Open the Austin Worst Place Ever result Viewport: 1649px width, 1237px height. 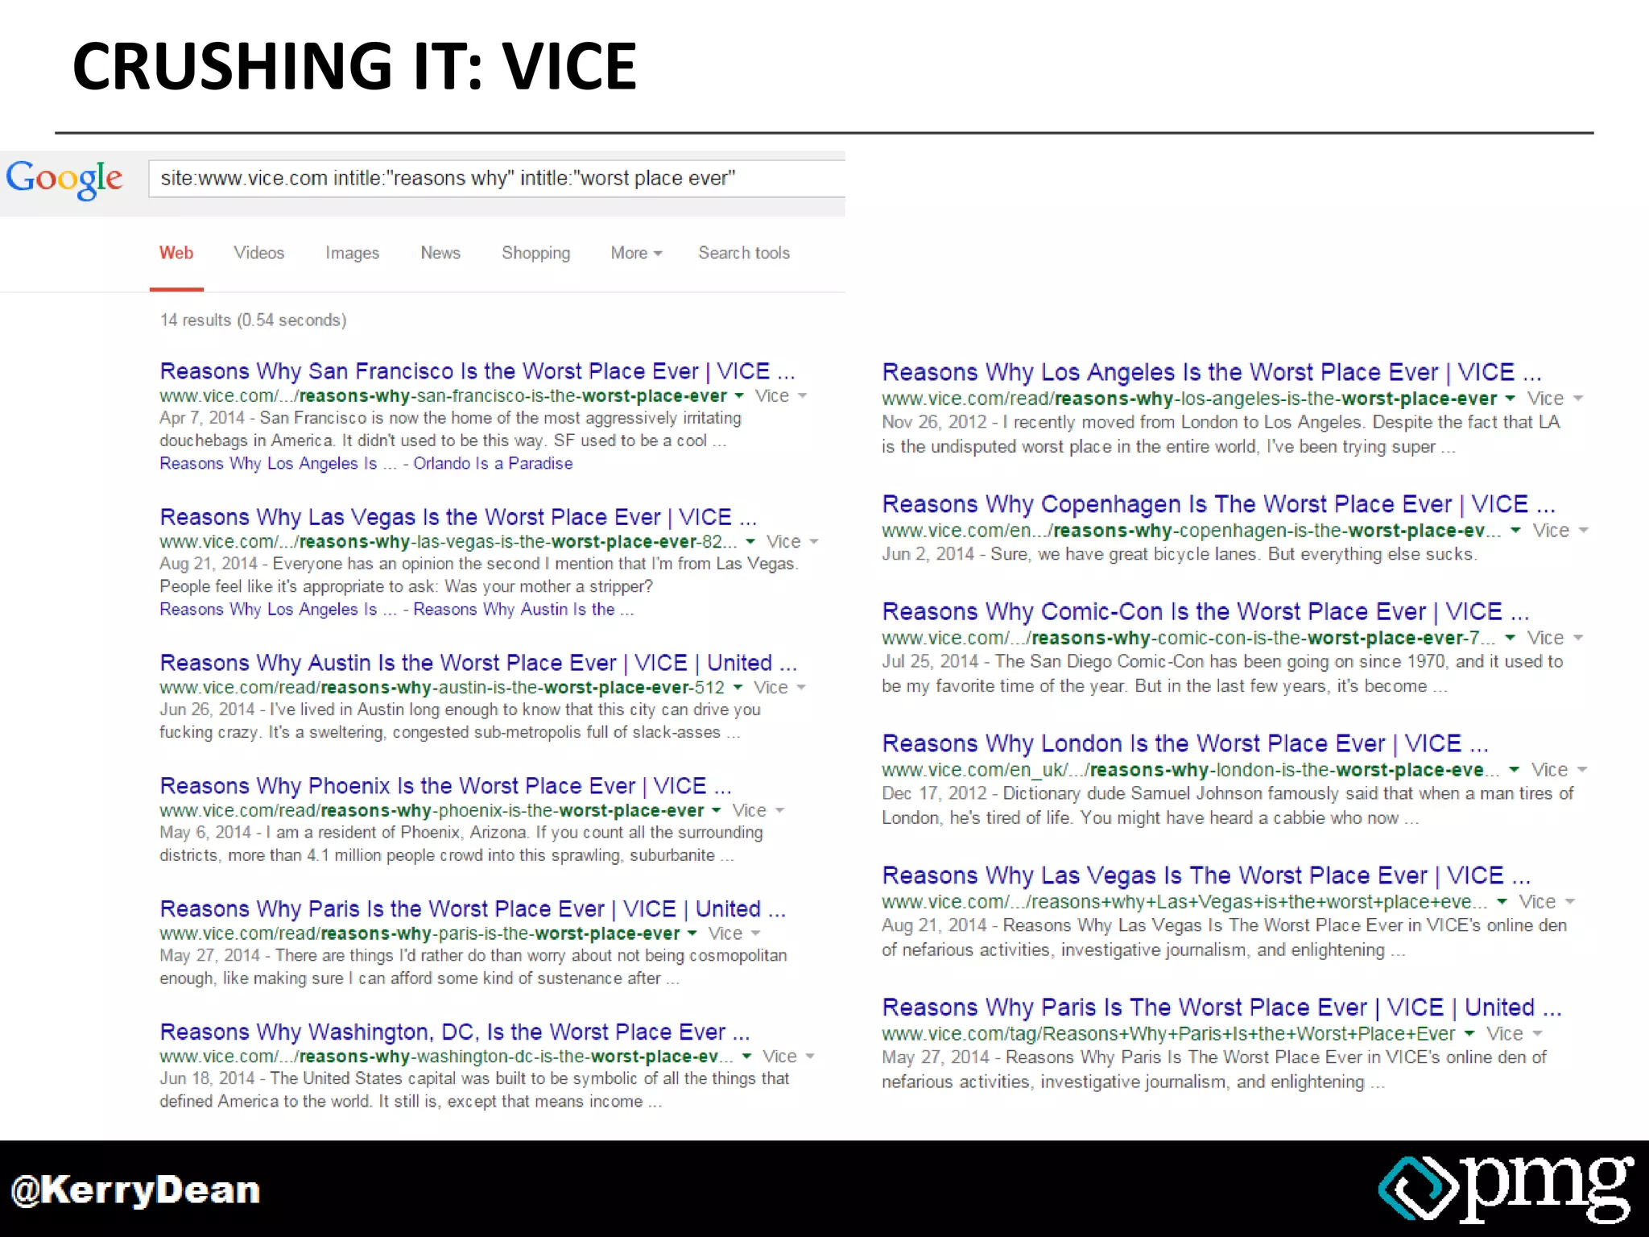point(478,663)
